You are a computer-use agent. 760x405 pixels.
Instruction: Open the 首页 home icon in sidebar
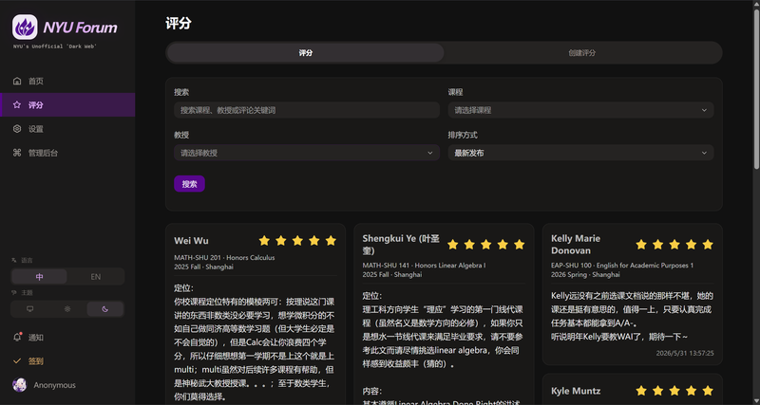click(17, 81)
